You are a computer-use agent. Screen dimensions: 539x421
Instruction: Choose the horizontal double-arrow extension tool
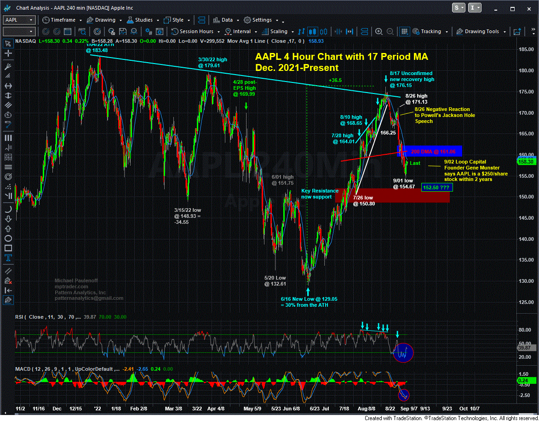[7, 86]
